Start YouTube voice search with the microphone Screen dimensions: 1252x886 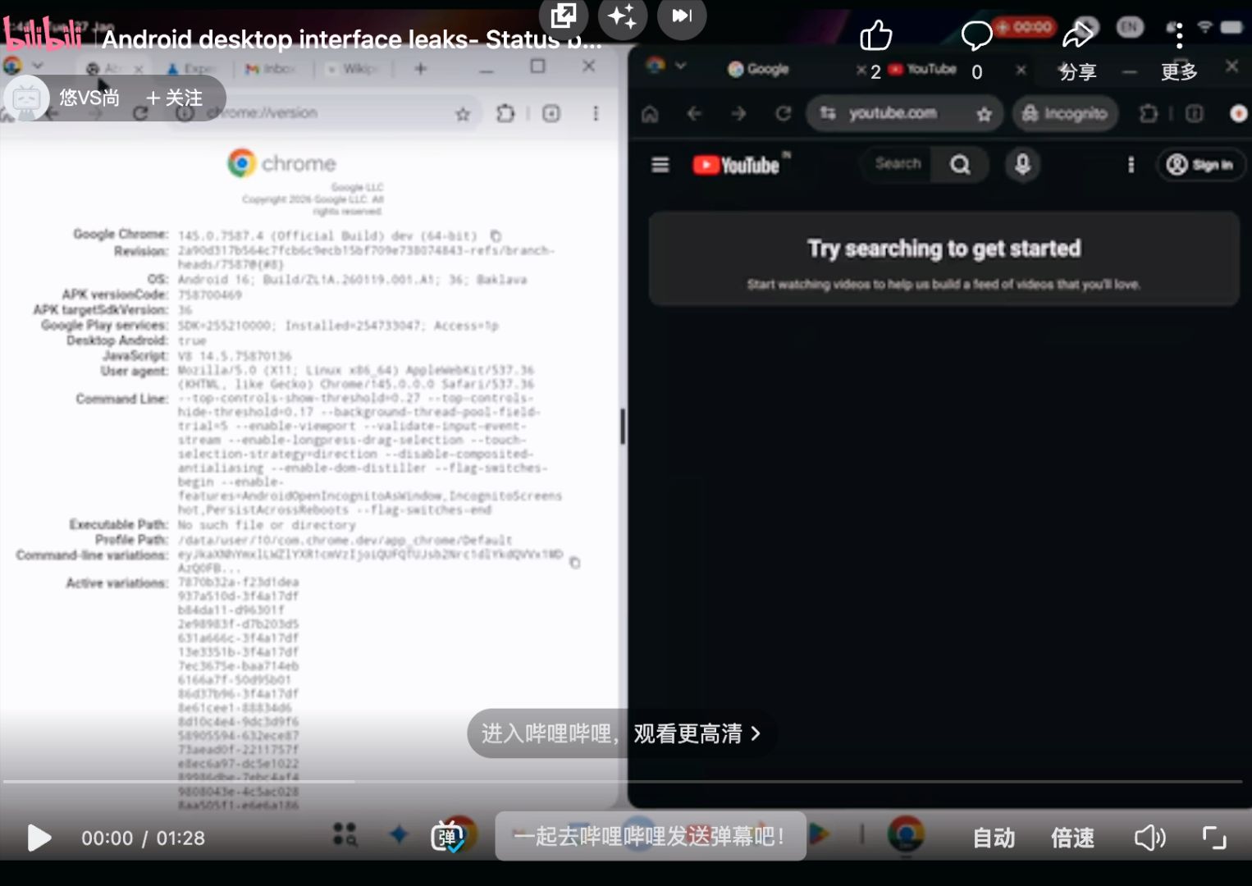coord(1022,164)
